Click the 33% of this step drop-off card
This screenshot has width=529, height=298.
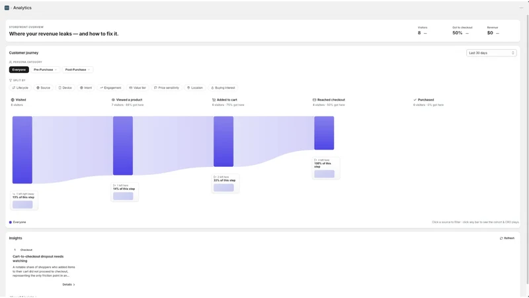pos(225,183)
